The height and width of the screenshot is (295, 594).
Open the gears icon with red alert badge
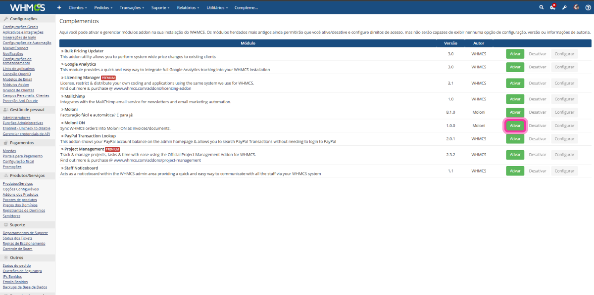click(x=553, y=7)
